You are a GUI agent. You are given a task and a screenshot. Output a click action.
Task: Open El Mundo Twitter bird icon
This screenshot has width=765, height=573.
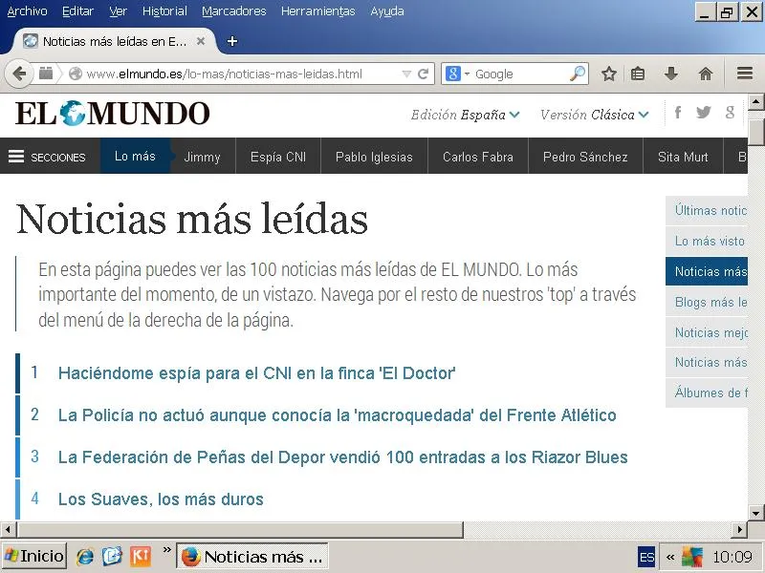point(704,113)
